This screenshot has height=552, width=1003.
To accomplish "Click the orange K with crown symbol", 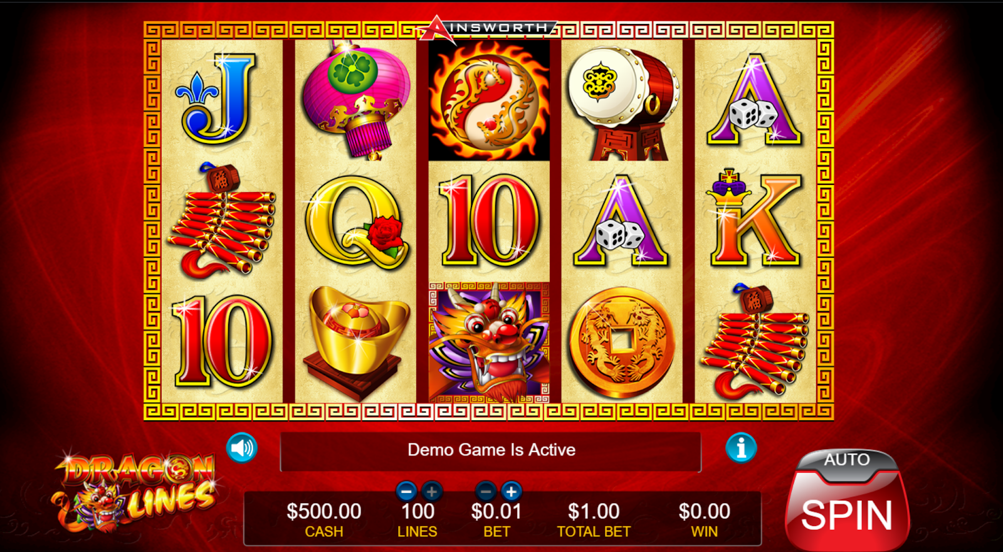I will click(x=755, y=218).
